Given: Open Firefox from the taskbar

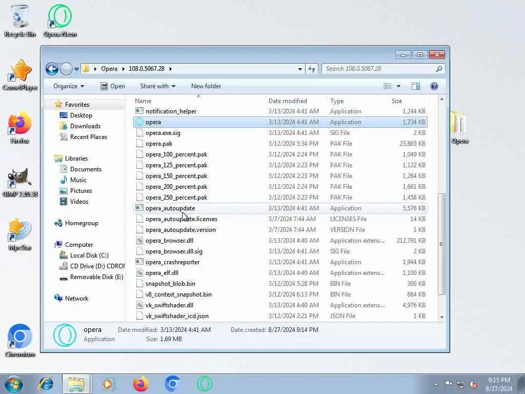Looking at the screenshot, I should [x=140, y=384].
